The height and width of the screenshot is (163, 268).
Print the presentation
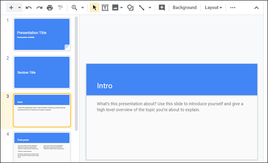[50, 8]
